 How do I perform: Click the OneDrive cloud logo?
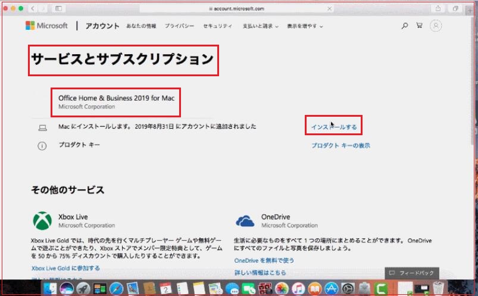245,221
